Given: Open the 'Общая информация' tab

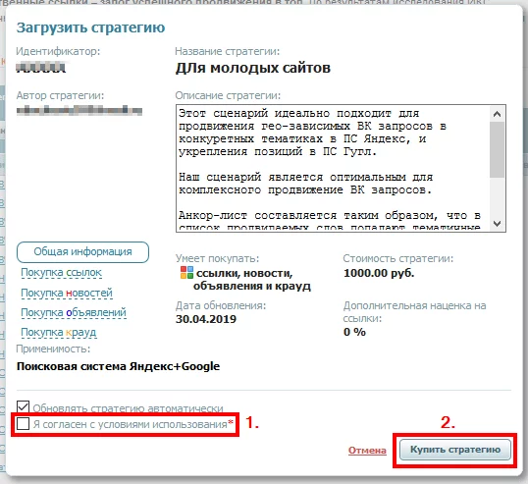Looking at the screenshot, I should pyautogui.click(x=82, y=252).
